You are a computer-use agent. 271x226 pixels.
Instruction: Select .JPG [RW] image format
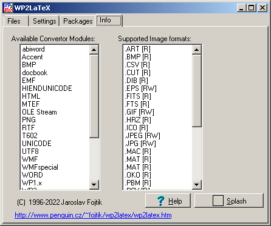(157, 144)
